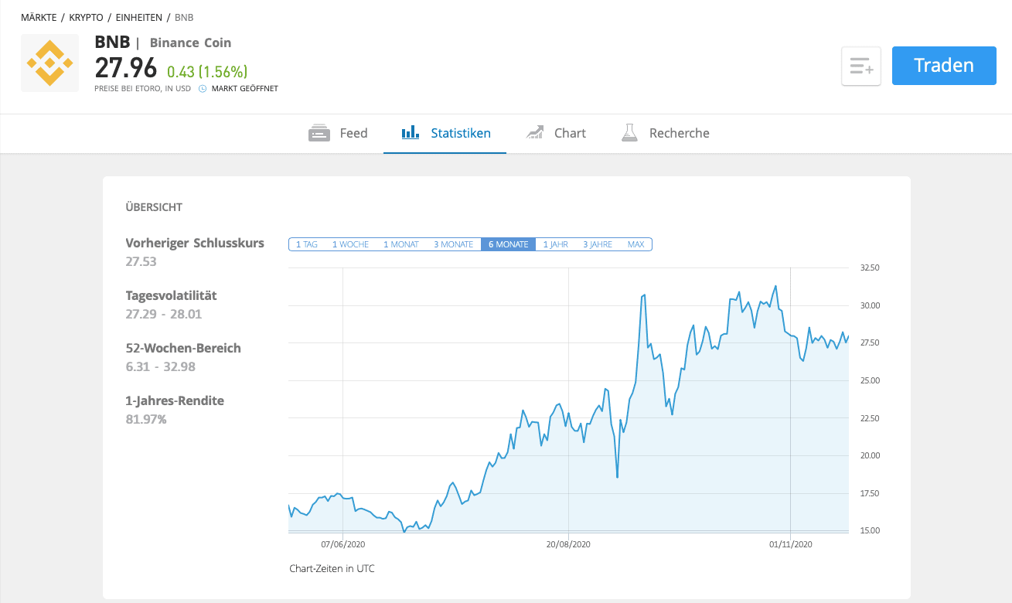Show the MAX chart history
This screenshot has width=1012, height=603.
[635, 244]
